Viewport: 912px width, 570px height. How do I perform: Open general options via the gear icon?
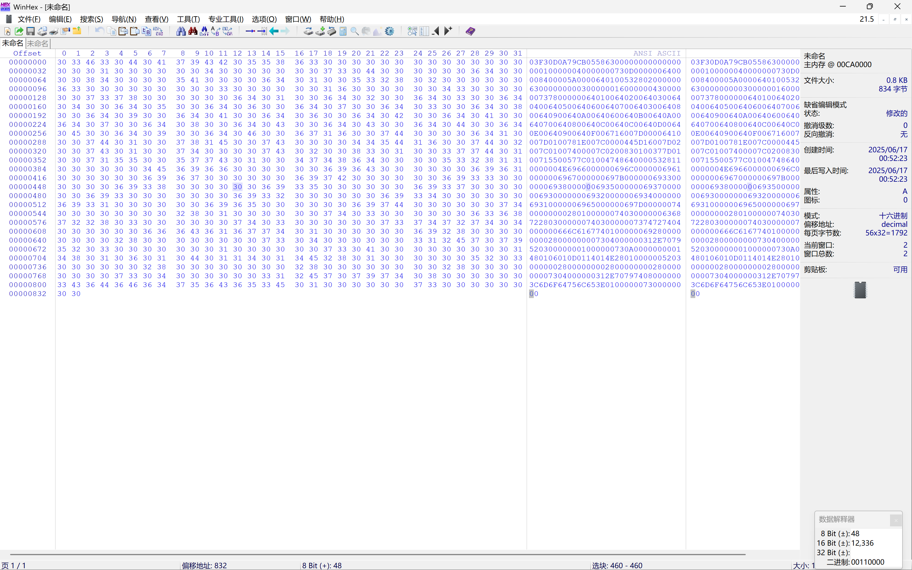390,31
